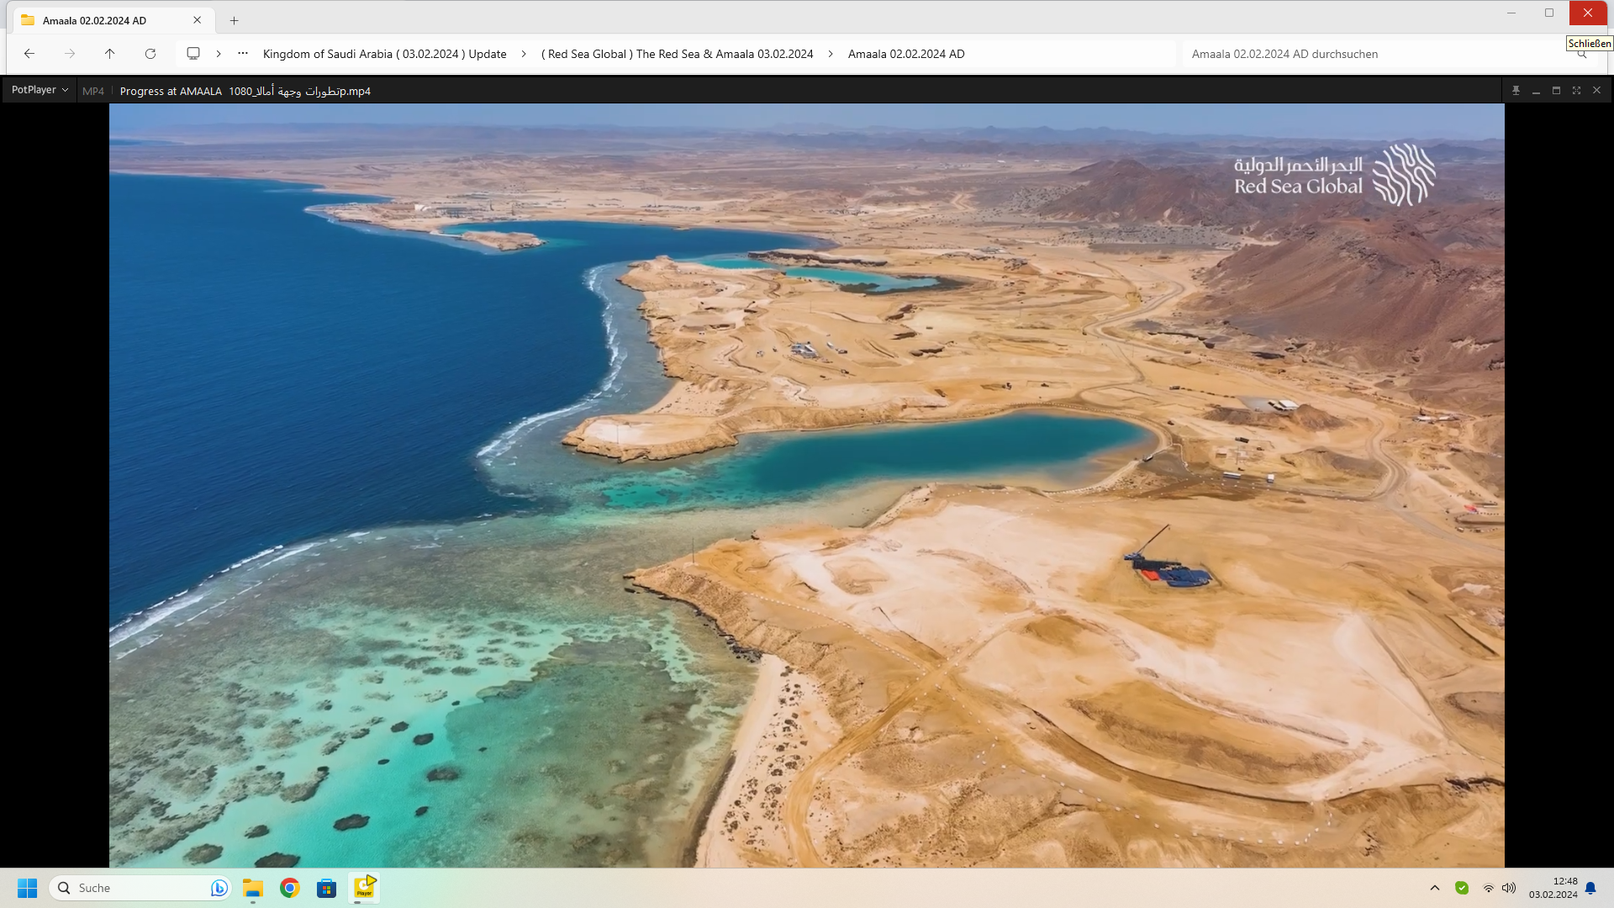Viewport: 1614px width, 908px height.
Task: Open the green security tray icon
Action: [1462, 888]
